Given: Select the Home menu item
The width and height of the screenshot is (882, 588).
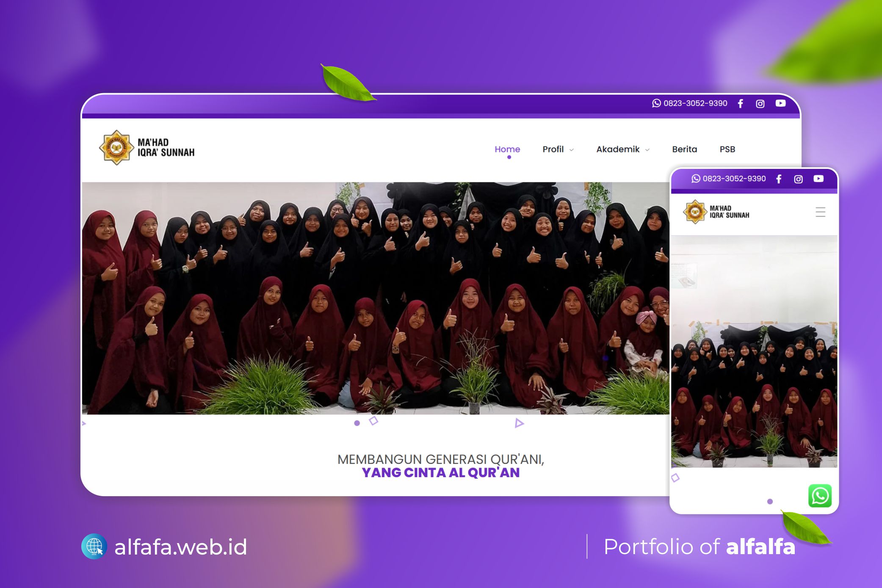Looking at the screenshot, I should pyautogui.click(x=507, y=149).
